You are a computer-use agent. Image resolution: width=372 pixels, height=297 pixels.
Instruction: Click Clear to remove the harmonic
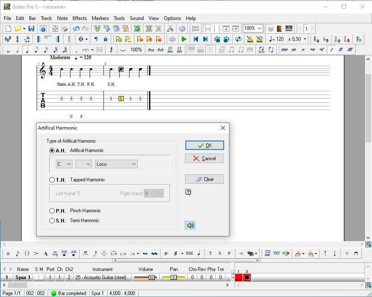204,179
